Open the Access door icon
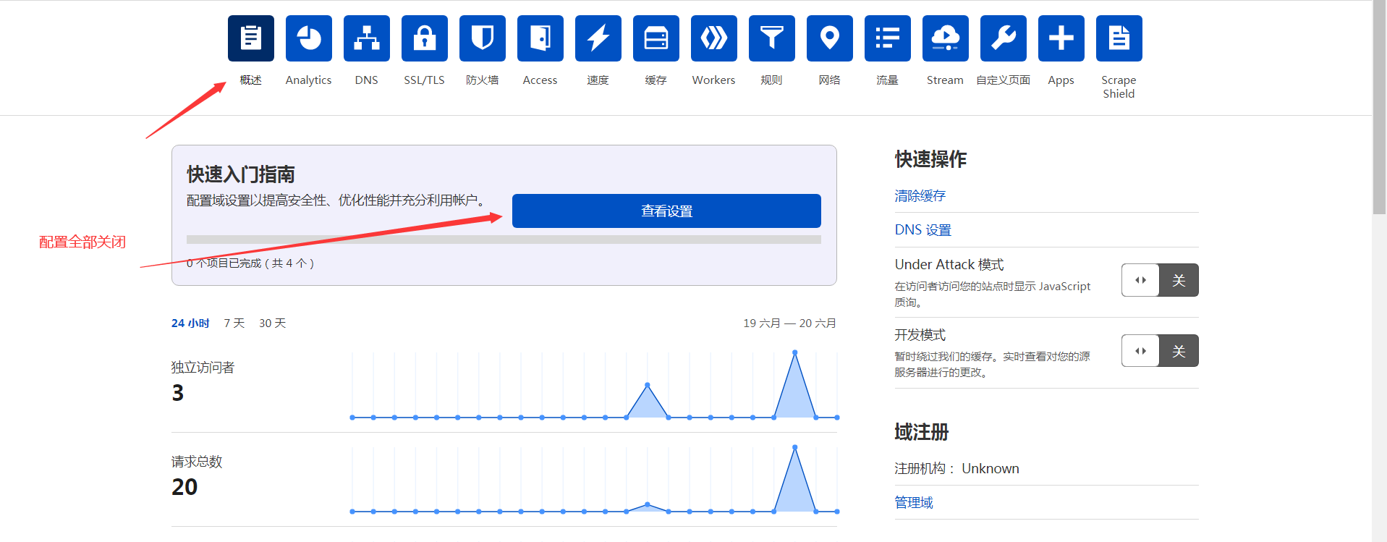 point(540,38)
